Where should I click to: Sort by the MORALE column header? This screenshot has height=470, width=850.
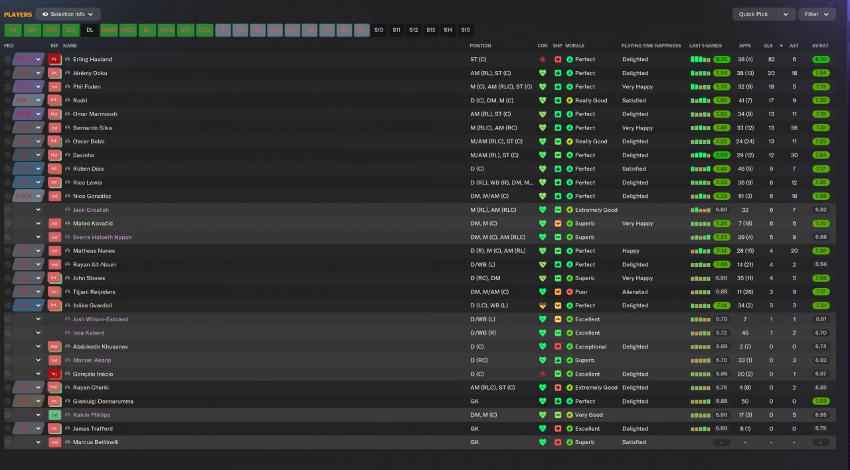coord(575,46)
